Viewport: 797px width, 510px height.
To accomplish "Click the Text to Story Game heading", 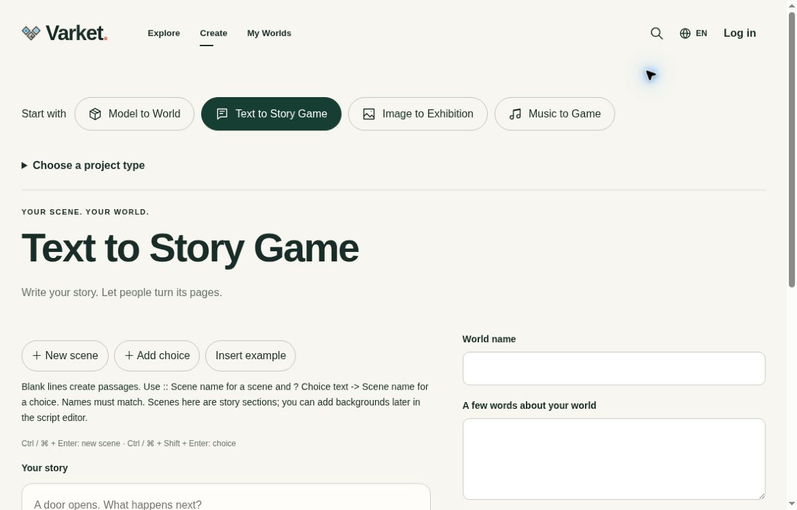I will click(x=190, y=249).
